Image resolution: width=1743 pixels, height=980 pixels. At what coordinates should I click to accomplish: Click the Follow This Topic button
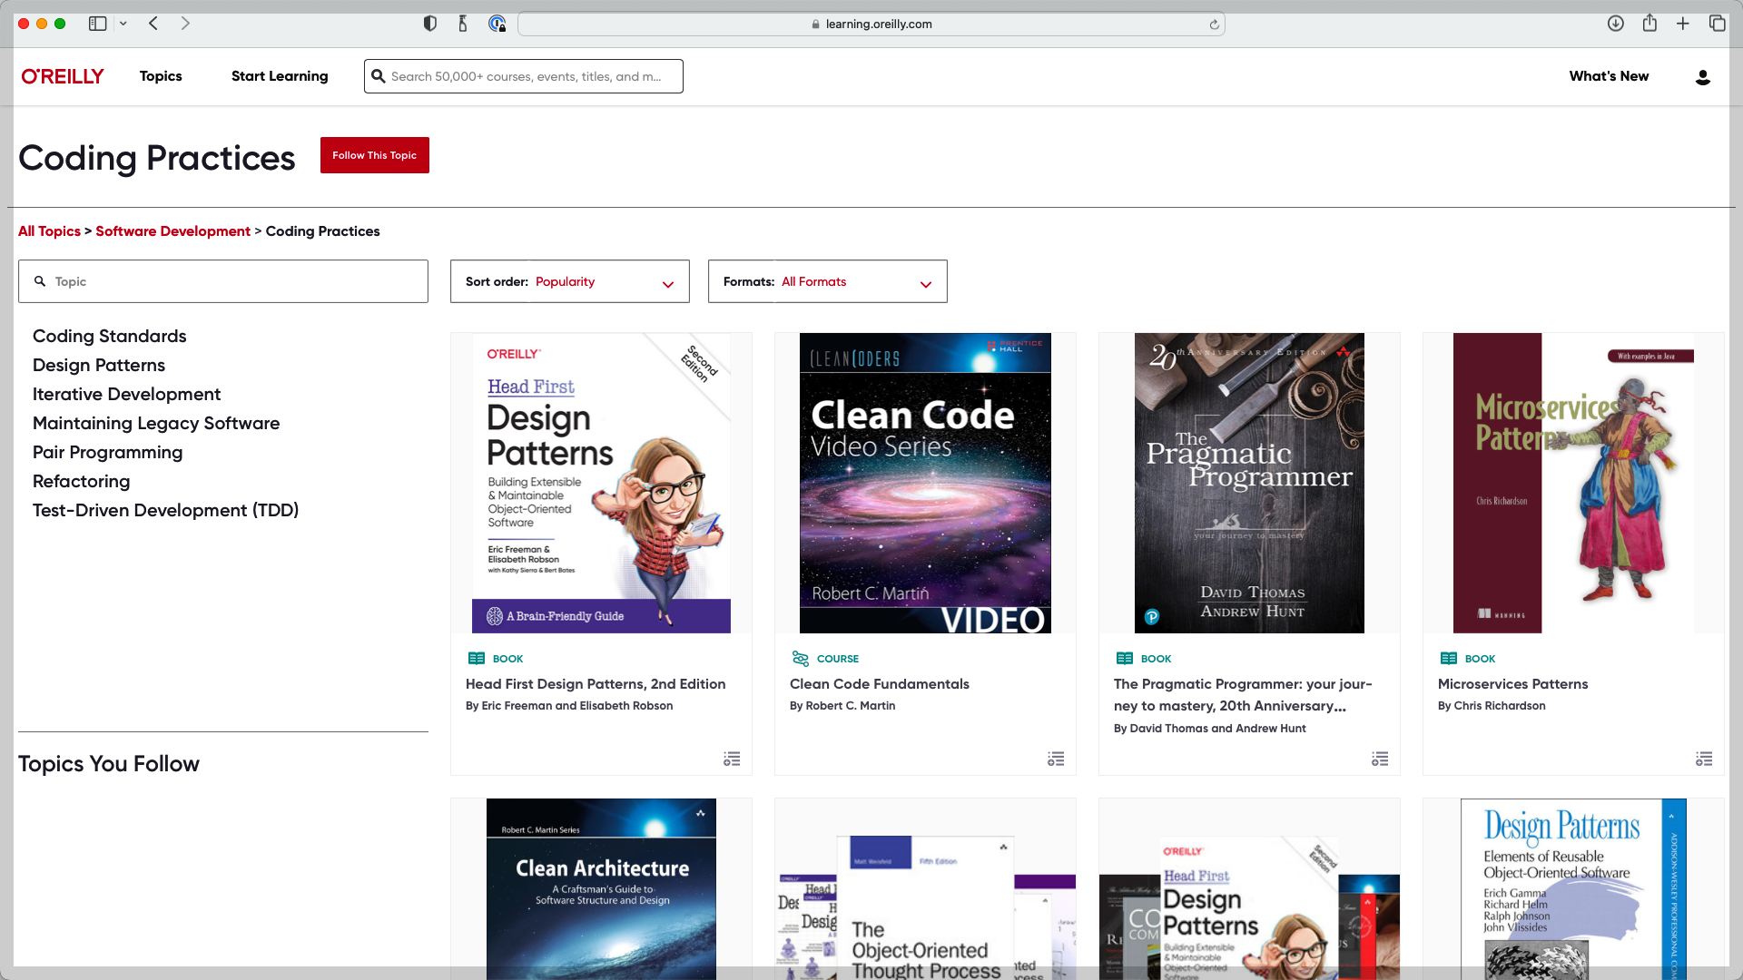click(375, 155)
